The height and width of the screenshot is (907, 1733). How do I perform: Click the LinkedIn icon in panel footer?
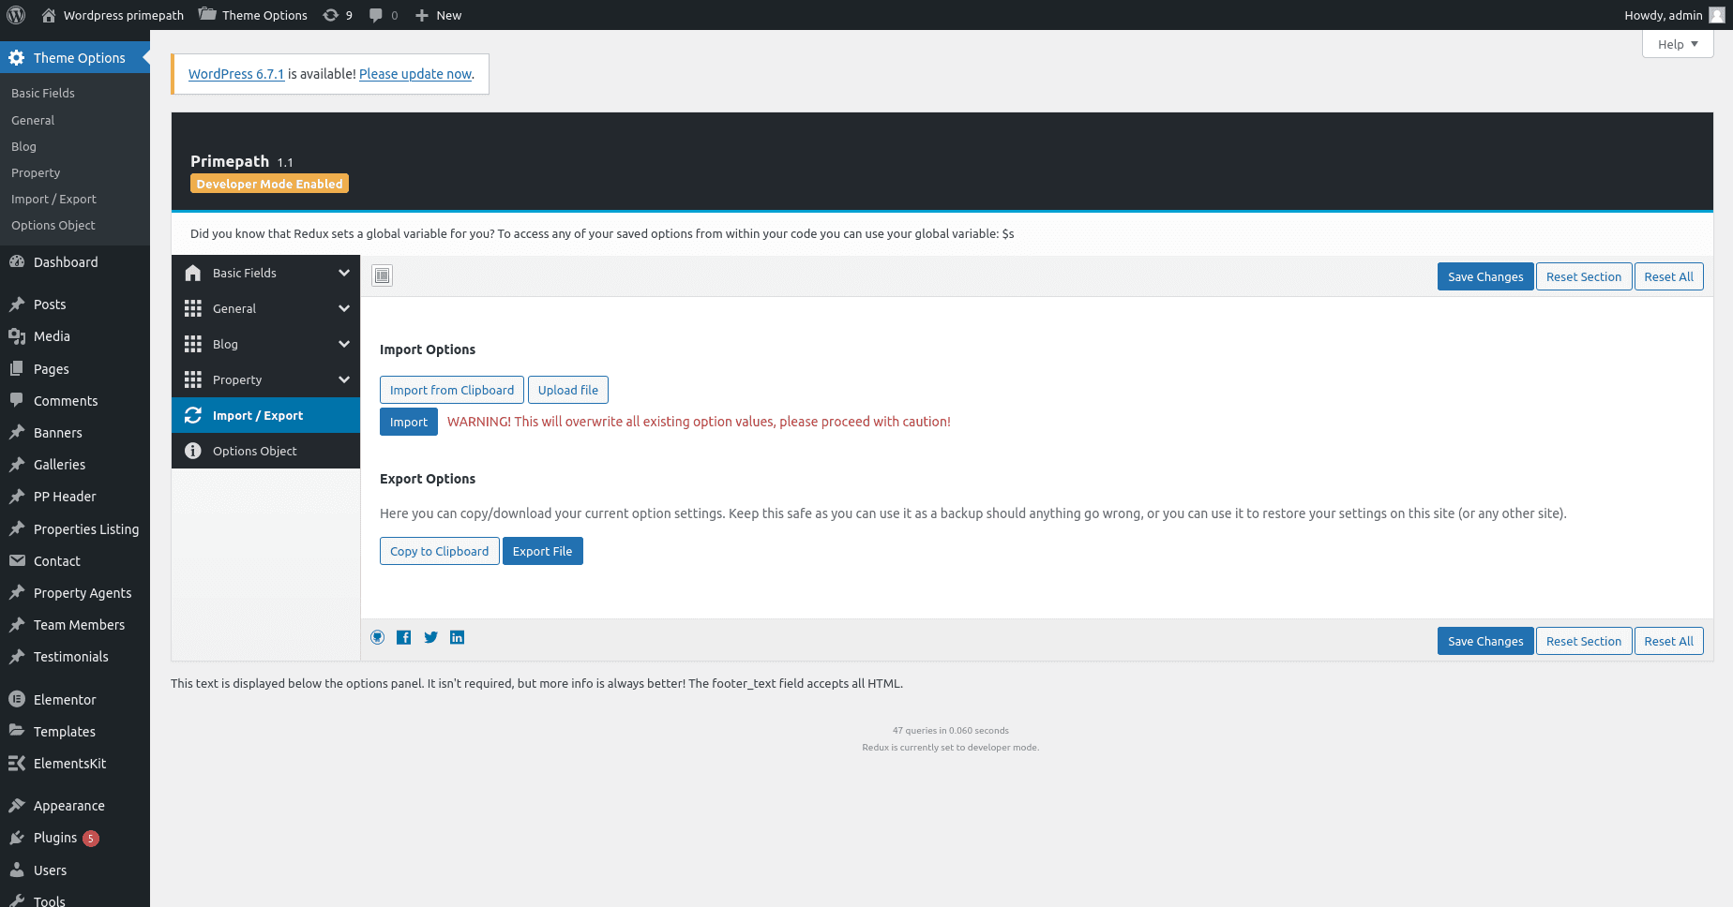(458, 637)
